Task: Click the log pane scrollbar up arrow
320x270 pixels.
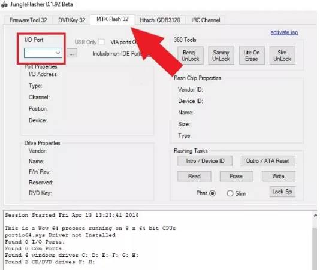Action: [315, 215]
